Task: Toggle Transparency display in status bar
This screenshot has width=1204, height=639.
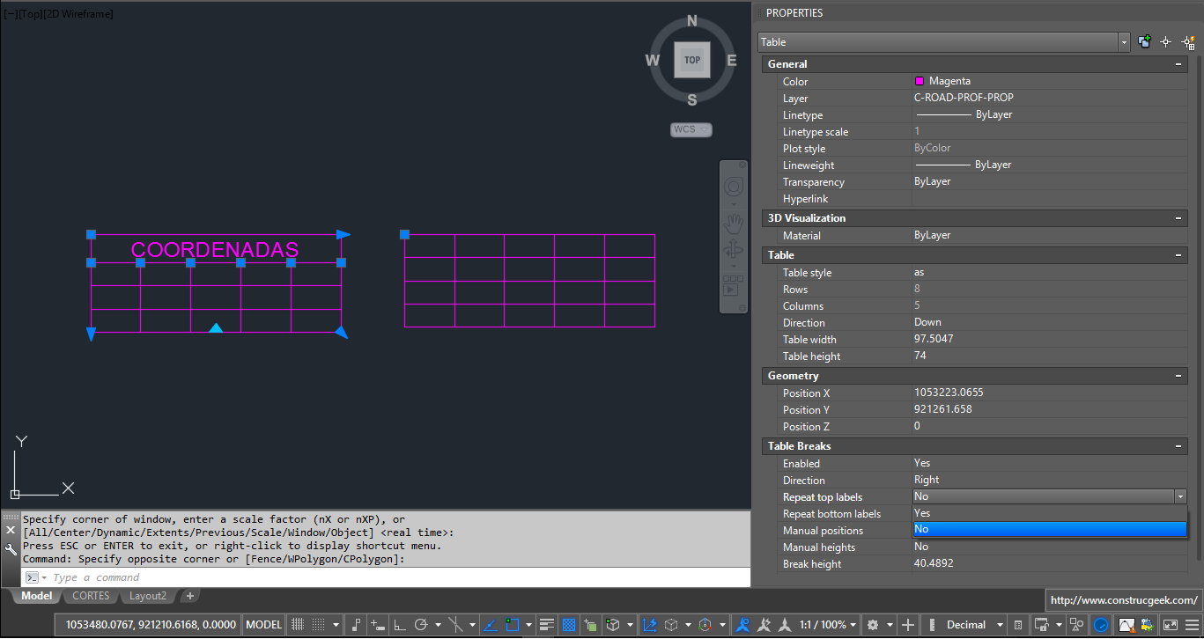Action: (569, 625)
